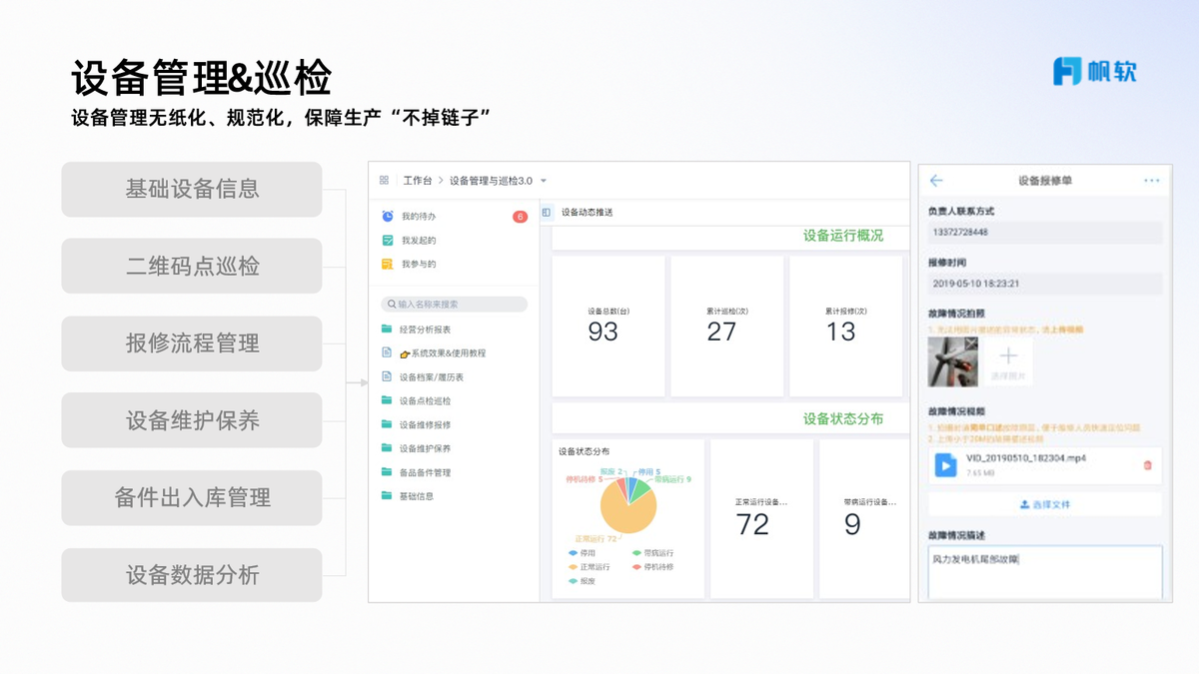This screenshot has height=674, width=1199.
Task: Open the uploaded fault photo thumbnail
Action: tap(953, 361)
